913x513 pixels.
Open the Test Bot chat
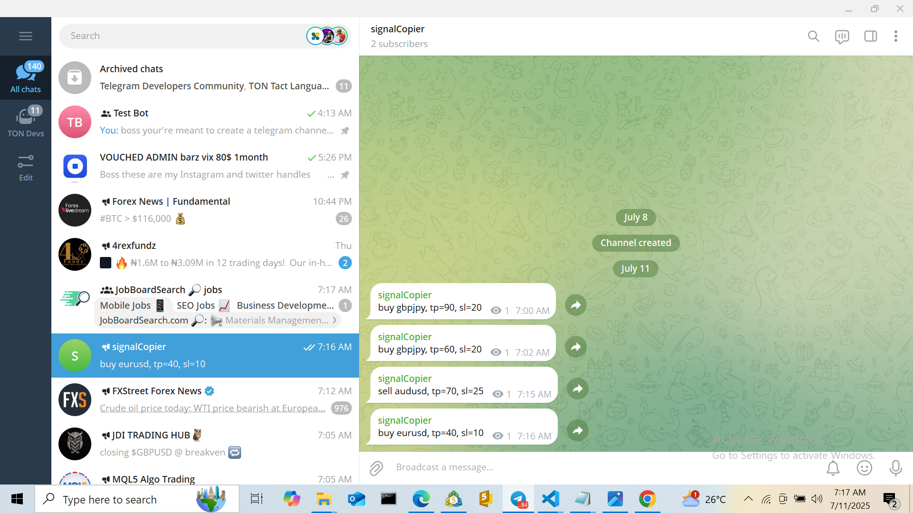[x=205, y=122]
